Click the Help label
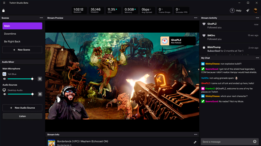Viewport: 261px width, 146px height. coord(239,11)
